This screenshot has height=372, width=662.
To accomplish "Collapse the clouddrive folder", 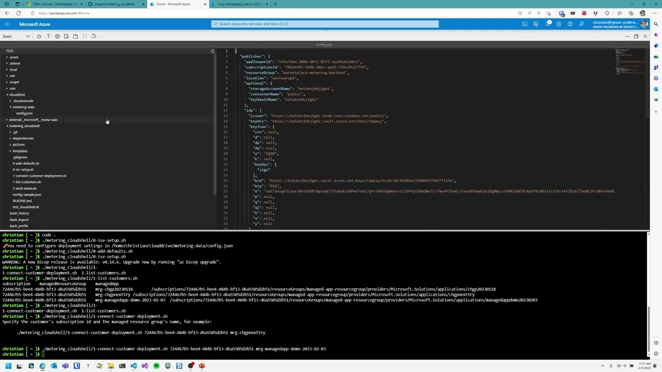I will click(x=16, y=95).
